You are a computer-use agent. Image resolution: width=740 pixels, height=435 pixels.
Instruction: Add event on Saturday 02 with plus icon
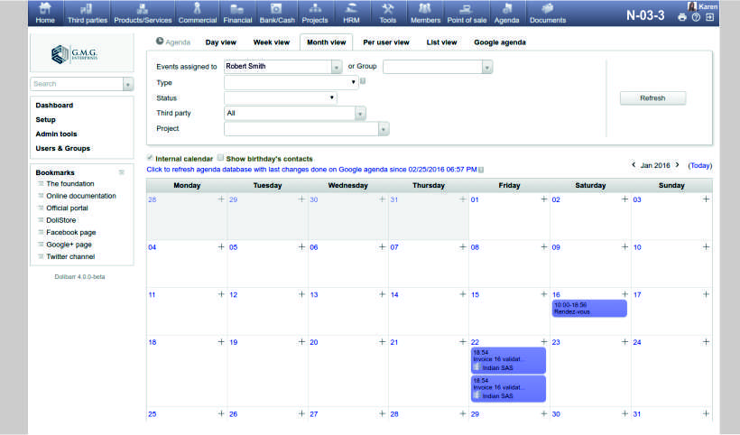[624, 199]
